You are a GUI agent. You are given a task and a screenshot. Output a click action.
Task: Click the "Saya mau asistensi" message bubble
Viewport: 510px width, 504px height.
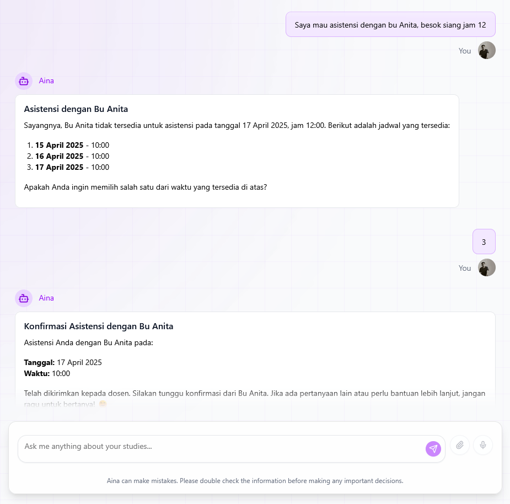pyautogui.click(x=390, y=24)
